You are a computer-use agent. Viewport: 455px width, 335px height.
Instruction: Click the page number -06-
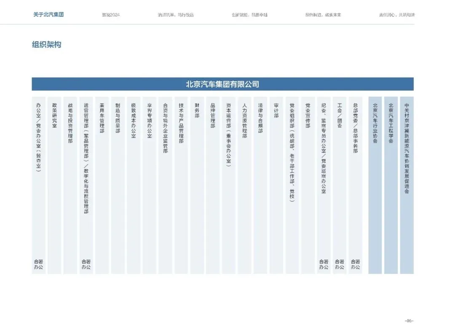pos(409,321)
